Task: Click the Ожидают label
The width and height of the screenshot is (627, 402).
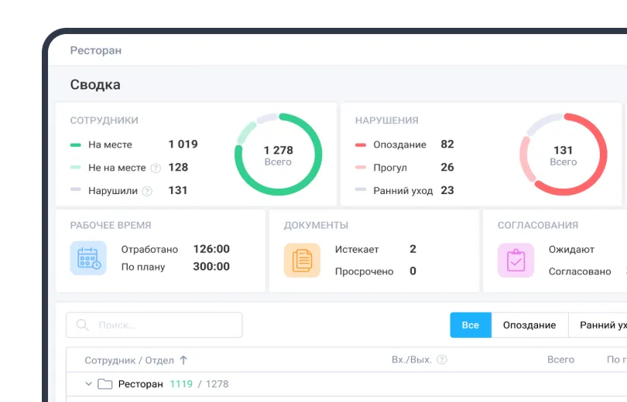Action: click(x=571, y=250)
